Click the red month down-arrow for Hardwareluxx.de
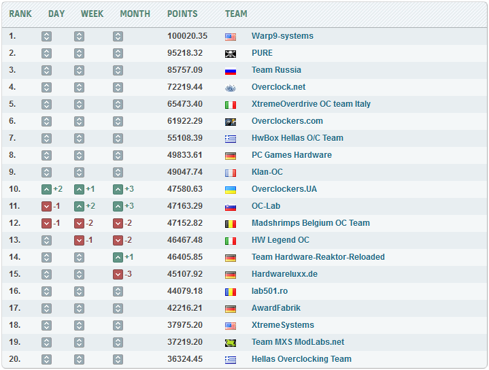 pos(118,274)
